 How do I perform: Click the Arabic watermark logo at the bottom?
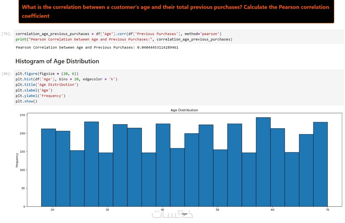point(172,214)
